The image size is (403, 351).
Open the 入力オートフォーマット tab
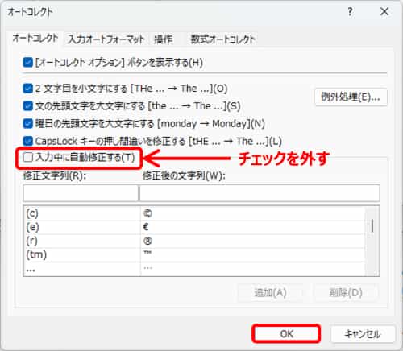pyautogui.click(x=106, y=39)
